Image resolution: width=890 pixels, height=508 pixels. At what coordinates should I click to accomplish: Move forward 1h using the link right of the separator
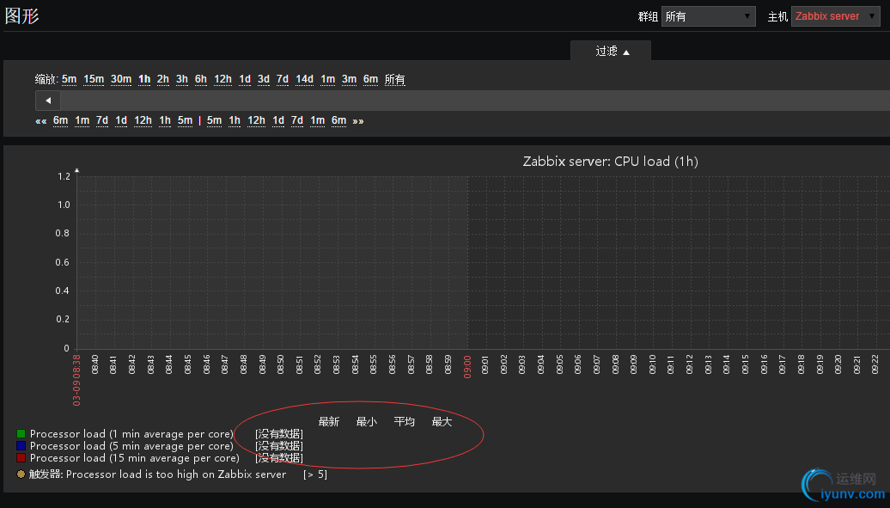(235, 120)
